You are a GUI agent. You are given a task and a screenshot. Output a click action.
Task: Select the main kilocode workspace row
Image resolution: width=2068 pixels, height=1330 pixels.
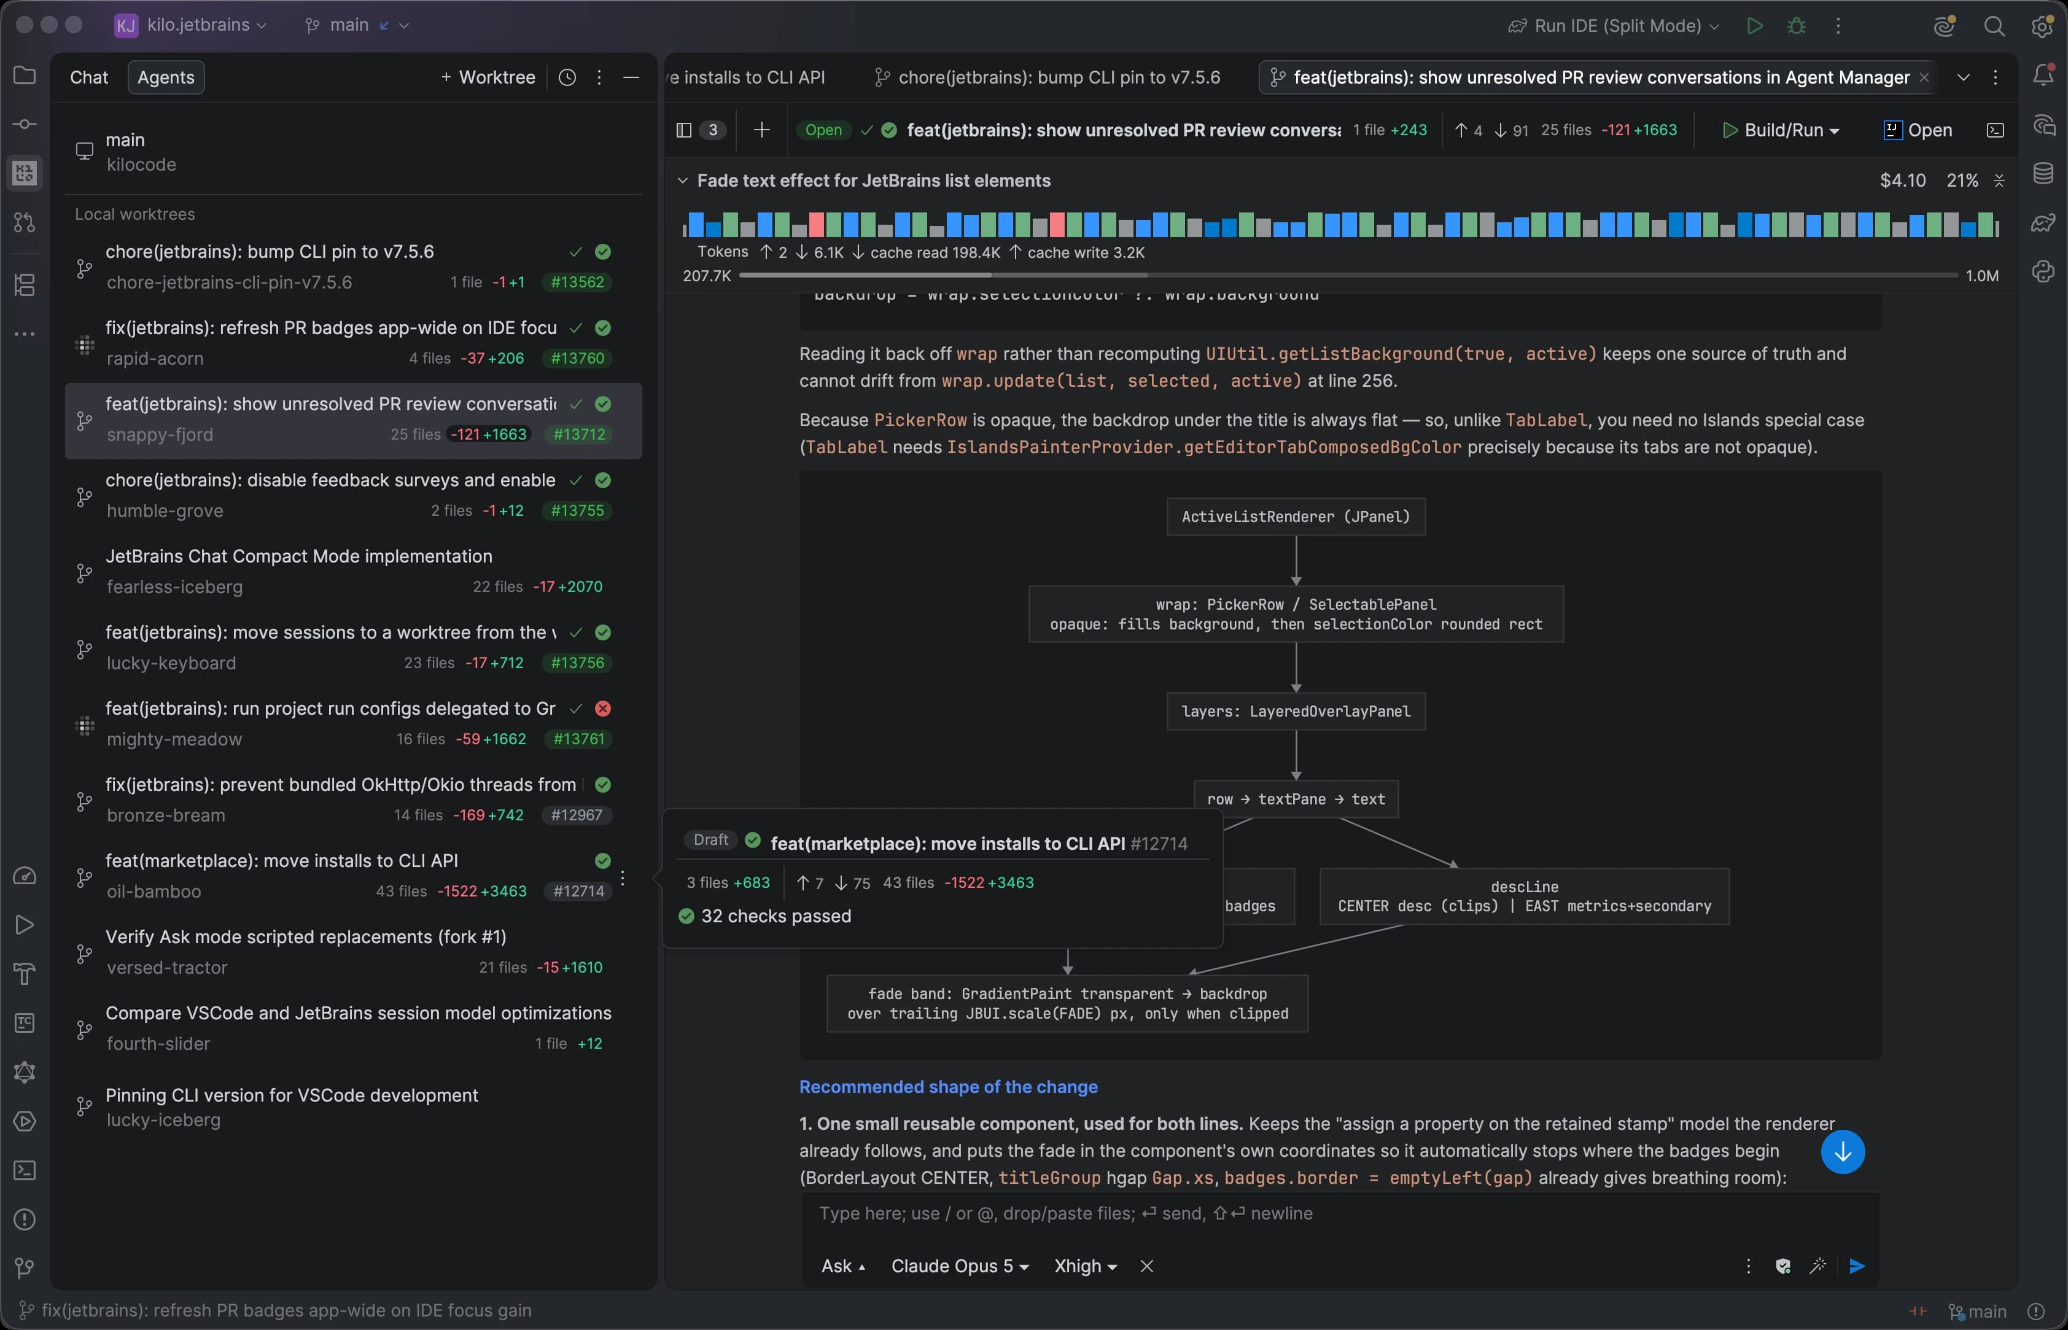pos(353,152)
